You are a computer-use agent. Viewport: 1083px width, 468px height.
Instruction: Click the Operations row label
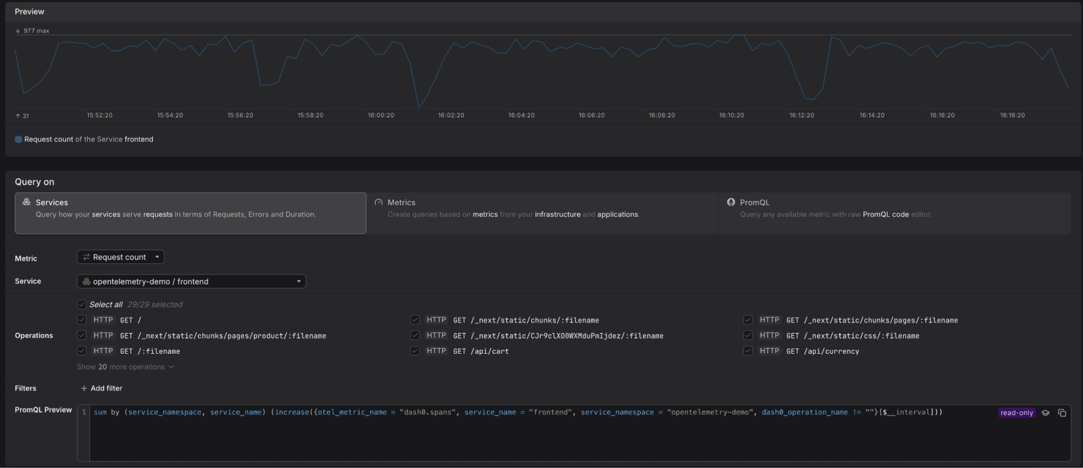(34, 336)
